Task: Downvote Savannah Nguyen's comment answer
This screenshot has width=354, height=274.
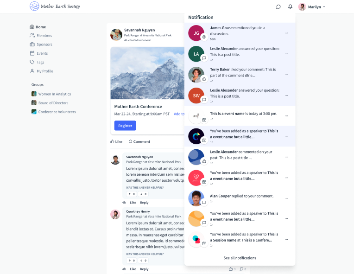Action: point(143,194)
